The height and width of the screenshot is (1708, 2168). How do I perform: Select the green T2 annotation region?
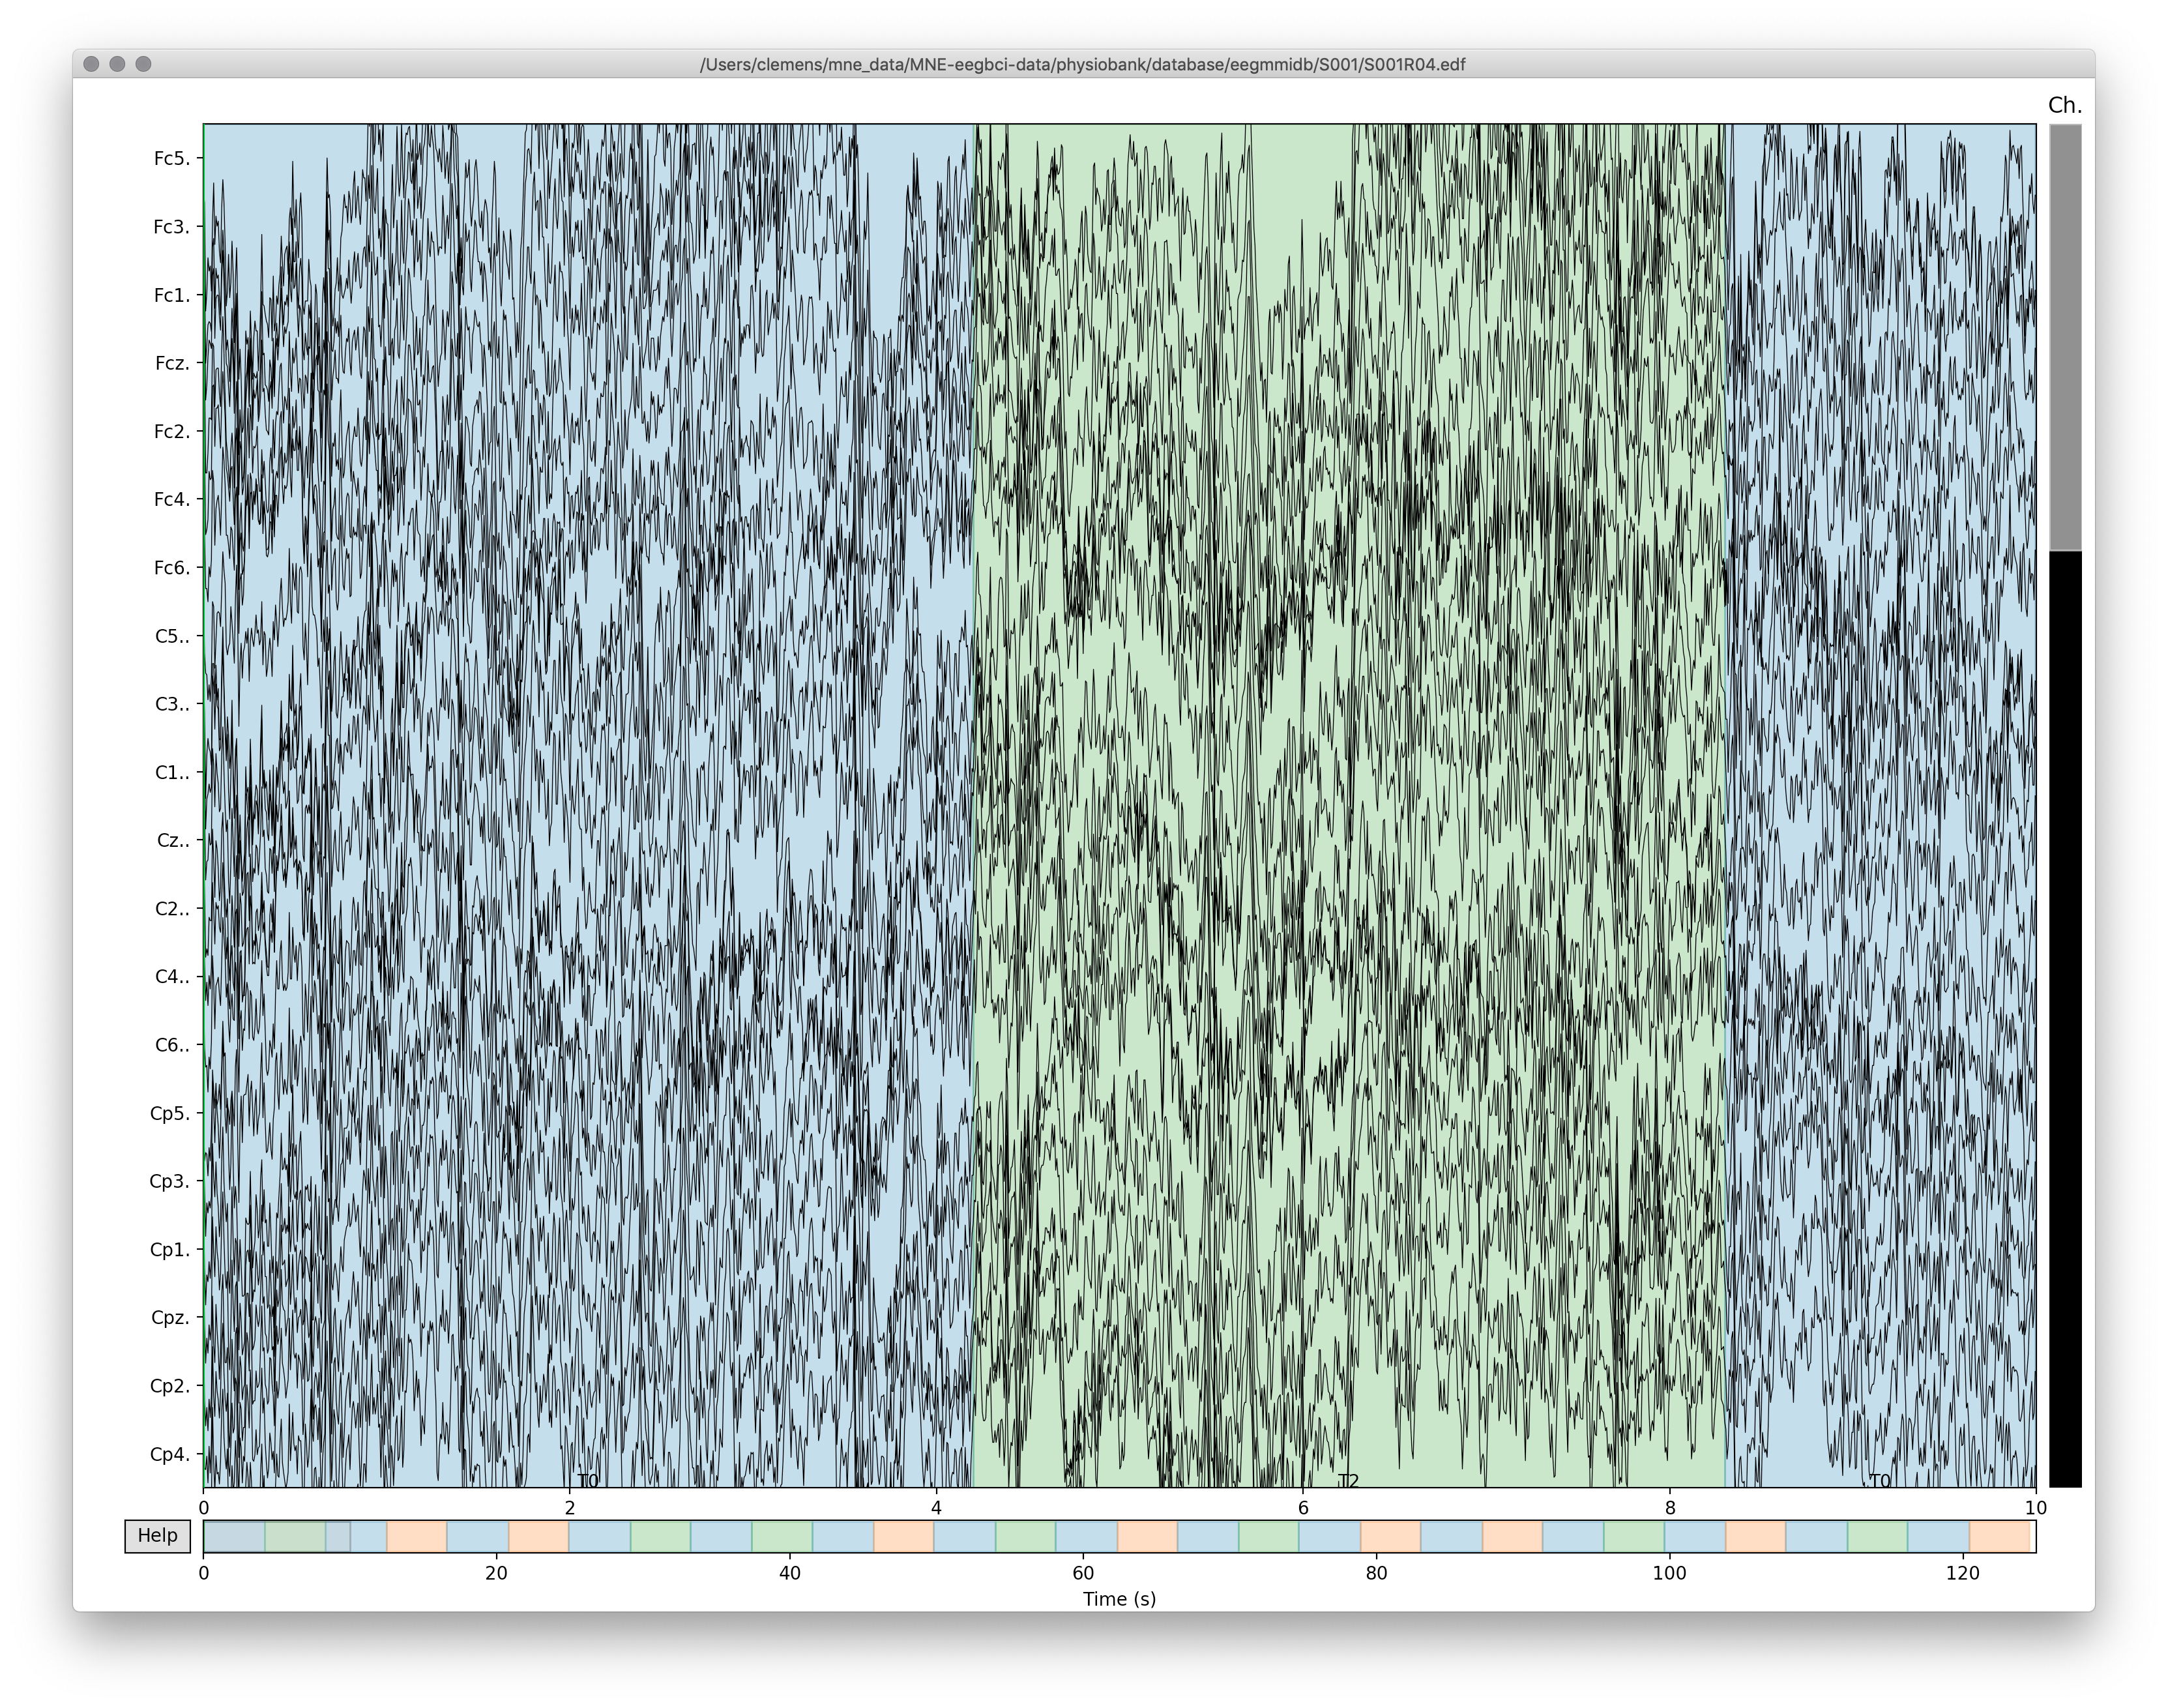click(1348, 800)
